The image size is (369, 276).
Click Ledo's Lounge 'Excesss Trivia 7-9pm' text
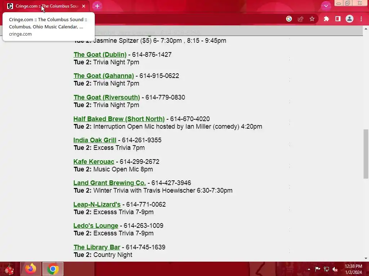(x=124, y=233)
